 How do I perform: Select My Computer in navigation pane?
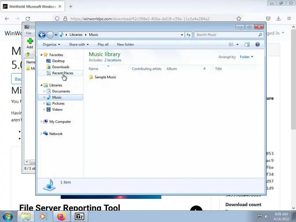click(x=60, y=122)
